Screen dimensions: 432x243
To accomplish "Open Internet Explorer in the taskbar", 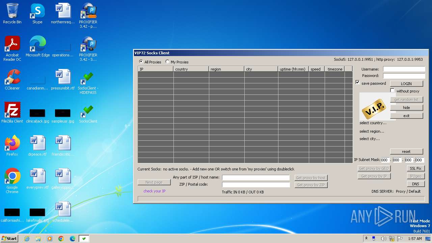I will tap(27, 239).
